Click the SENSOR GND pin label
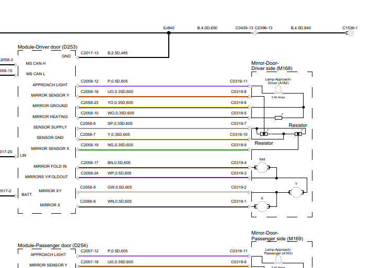The image size is (371, 268). pyautogui.click(x=50, y=137)
